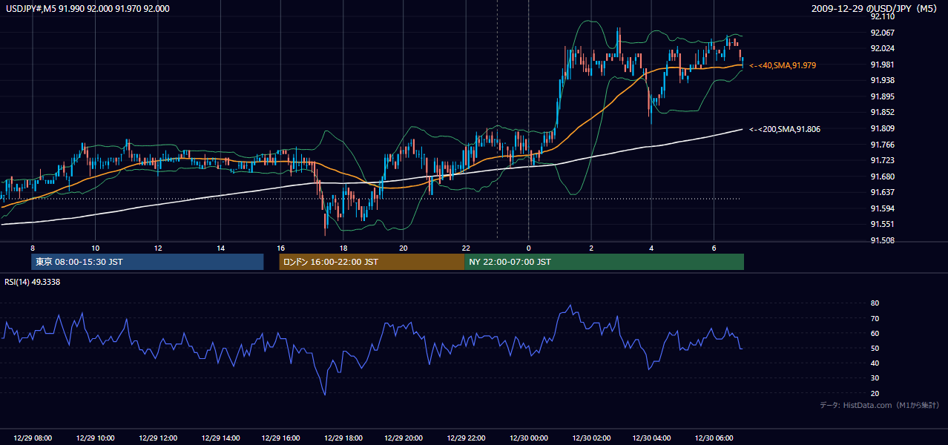Click the '2009-12-29 のUSD/JPY（M5）' heading
Viewport: 948px width, 445px height.
[875, 9]
